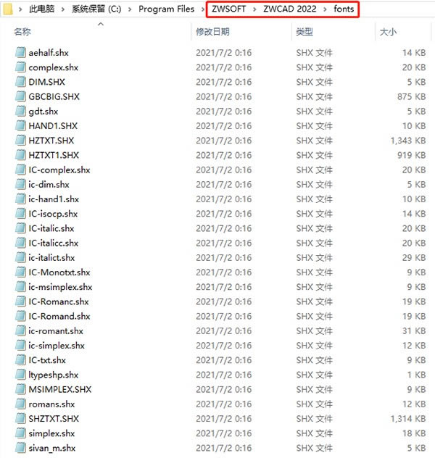Select the HZTXT.SHX file icon
This screenshot has height=458, width=435.
(x=20, y=141)
